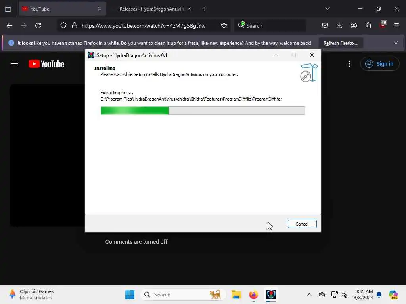This screenshot has width=406, height=304.
Task: Dismiss the Firefox refresh notification bar
Action: [x=396, y=43]
